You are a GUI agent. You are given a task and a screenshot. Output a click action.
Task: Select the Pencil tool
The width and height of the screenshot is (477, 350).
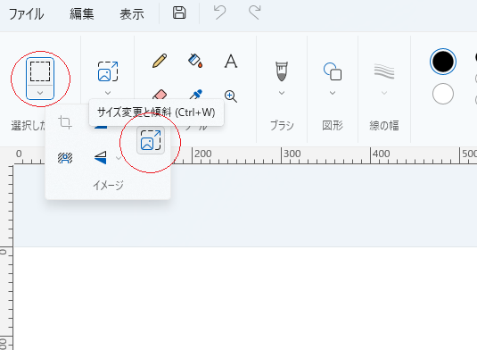[160, 61]
